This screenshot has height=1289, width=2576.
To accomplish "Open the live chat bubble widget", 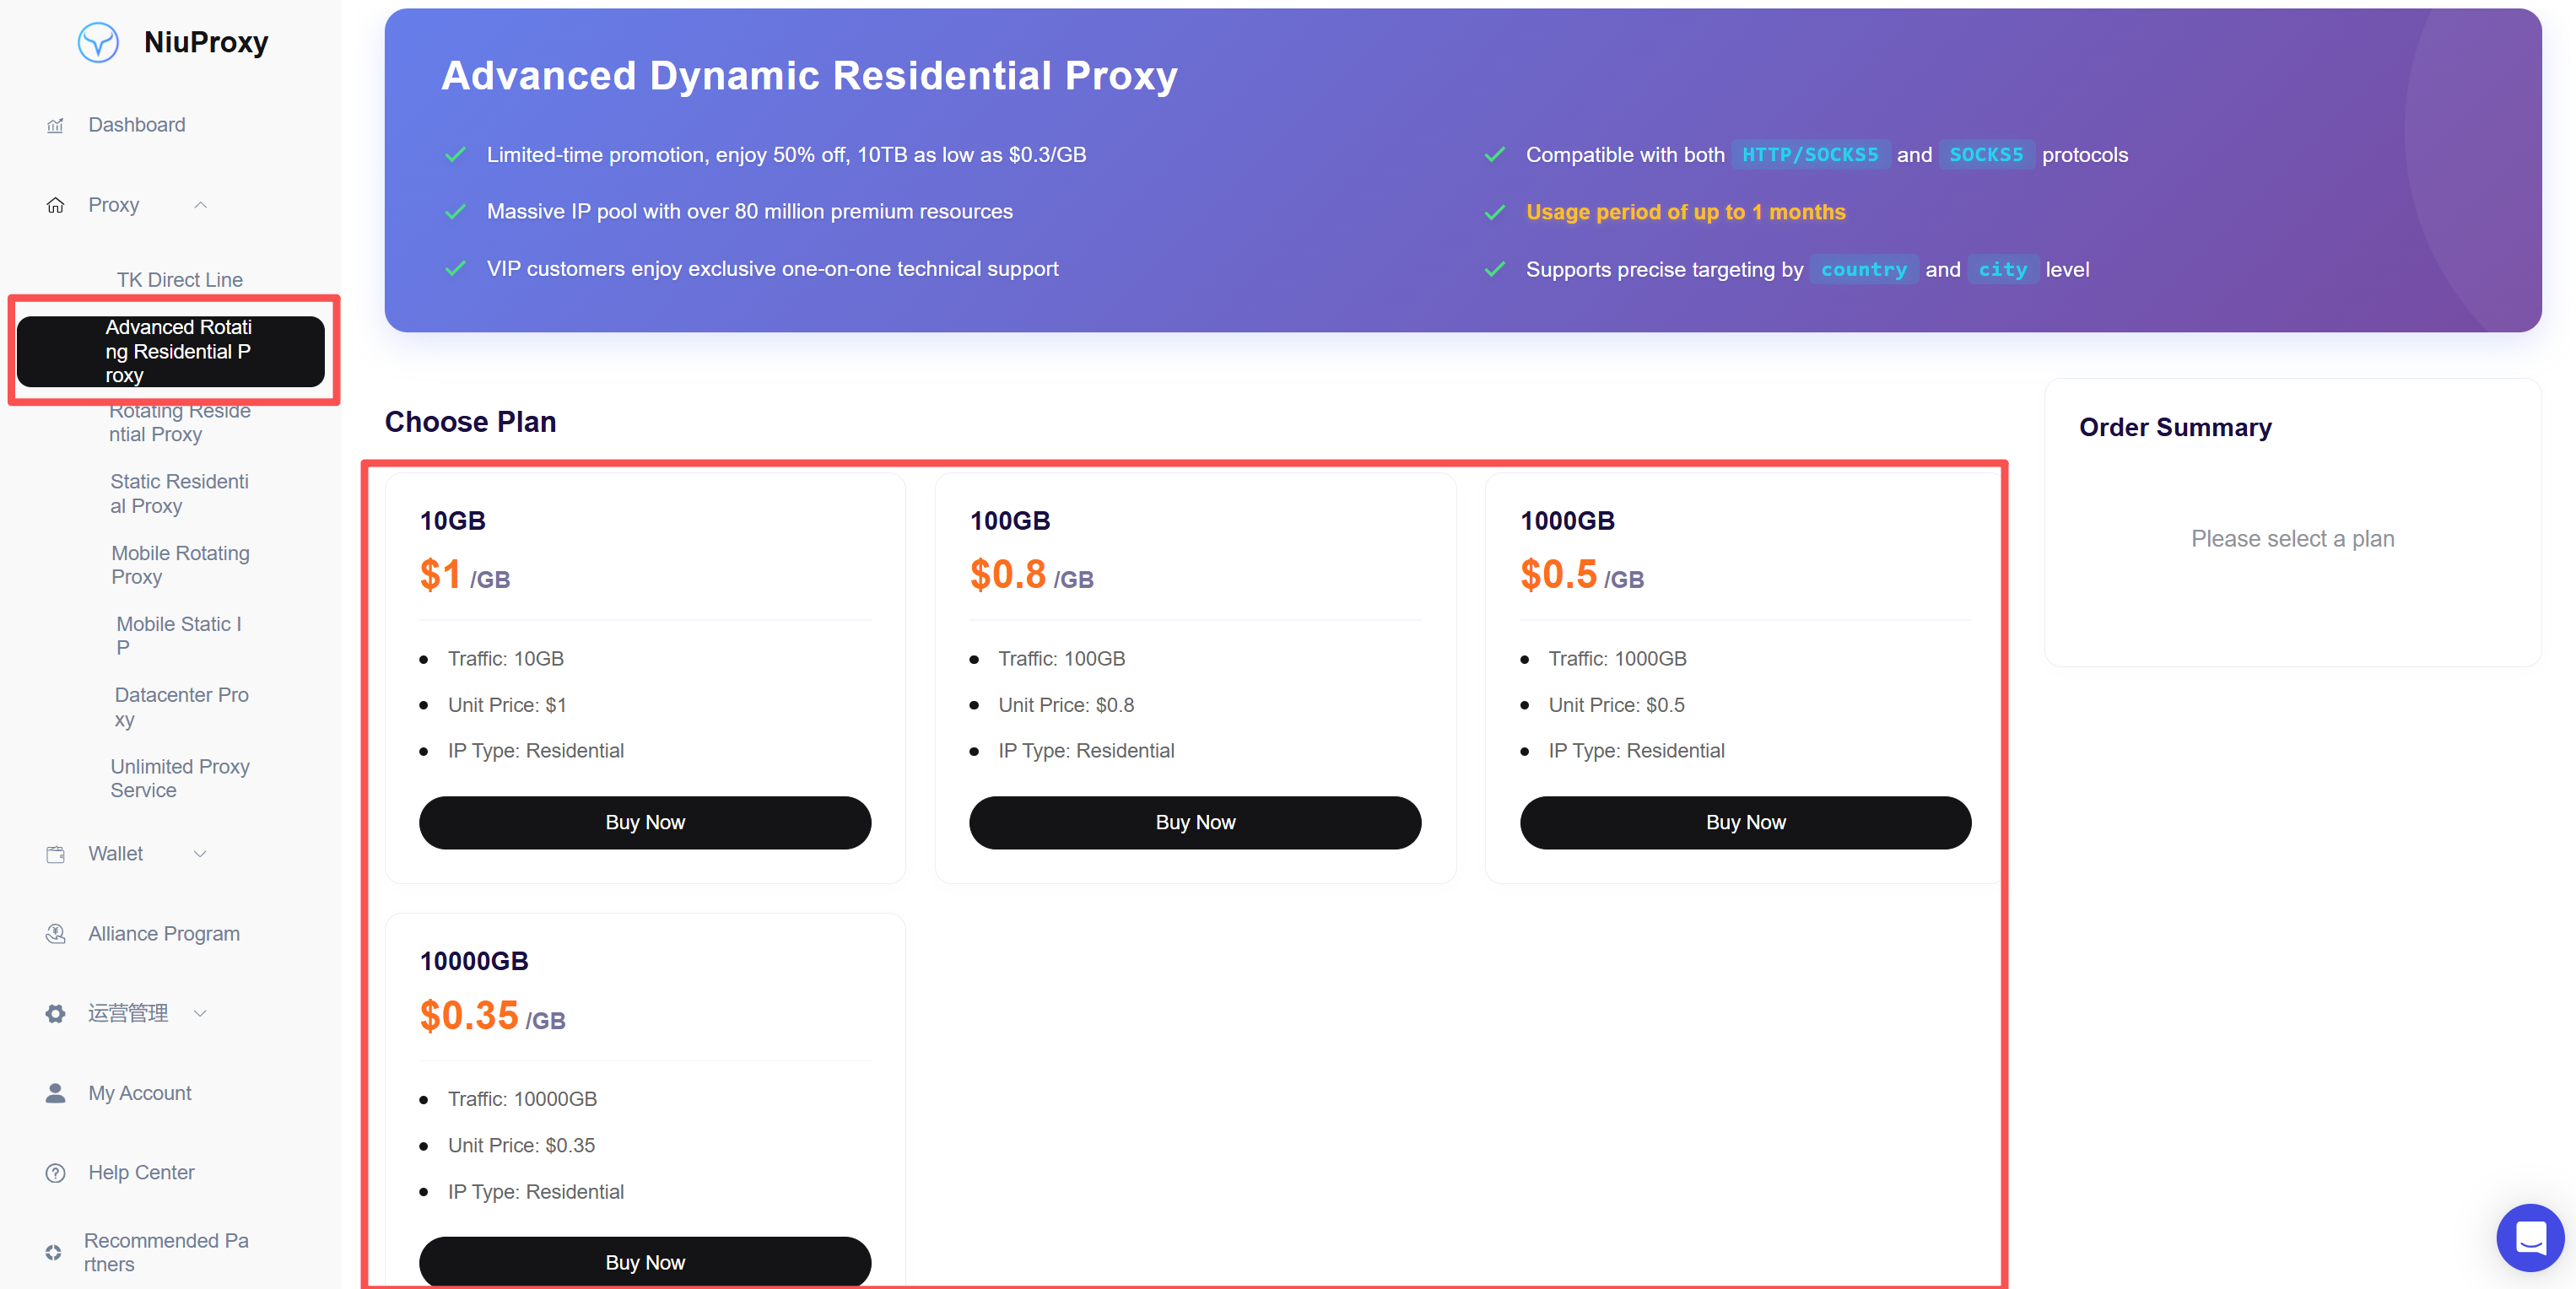I will point(2530,1237).
